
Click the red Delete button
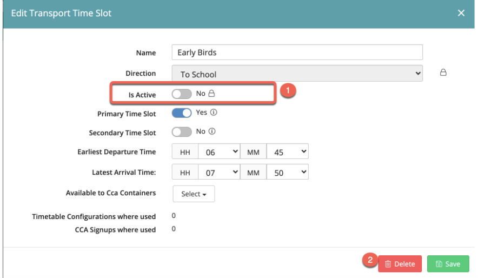point(400,264)
